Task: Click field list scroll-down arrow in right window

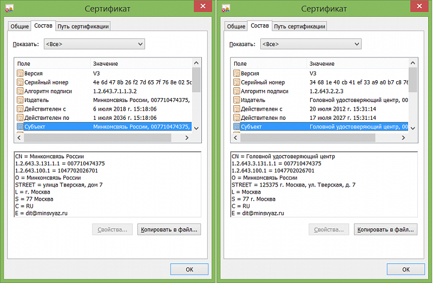Action: tap(413, 128)
